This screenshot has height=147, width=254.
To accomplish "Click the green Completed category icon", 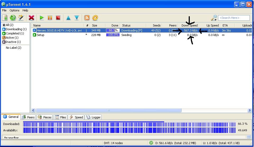I will coord(4,33).
